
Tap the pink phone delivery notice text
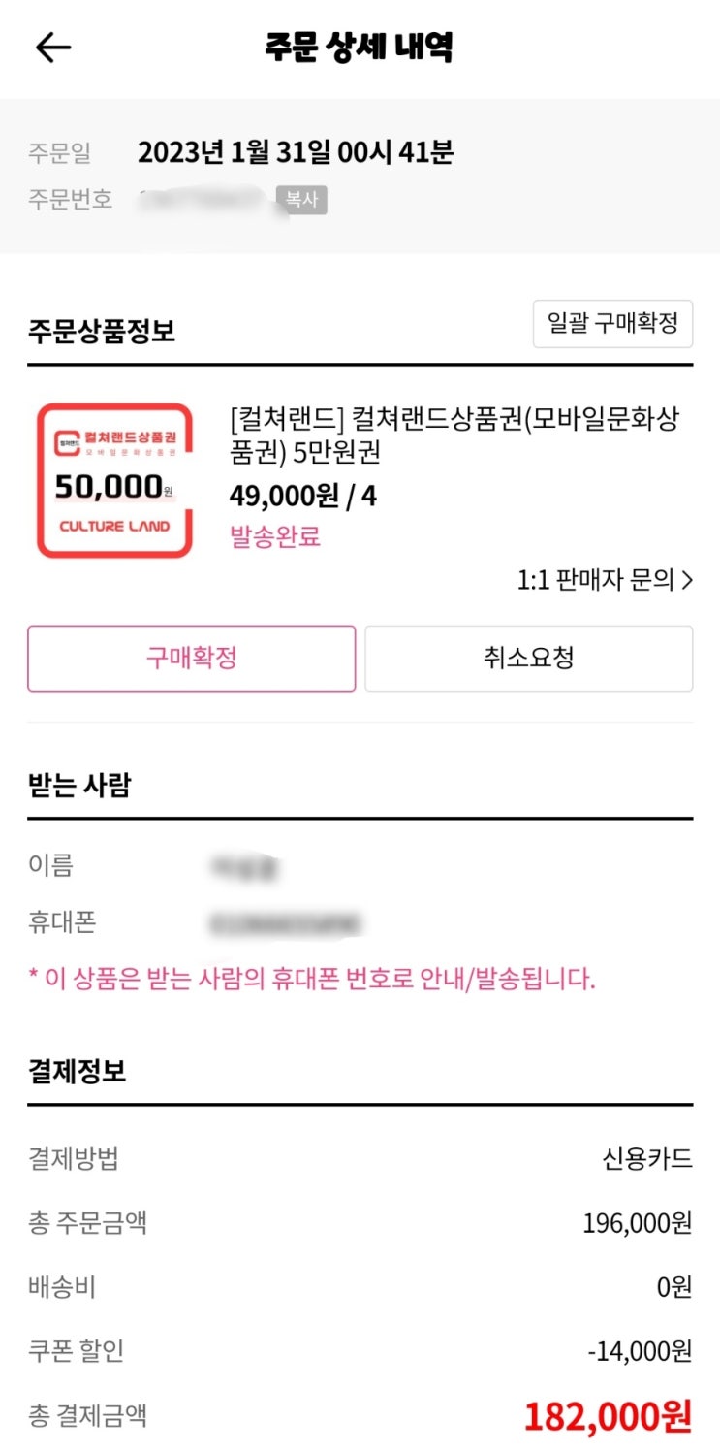coord(312,979)
